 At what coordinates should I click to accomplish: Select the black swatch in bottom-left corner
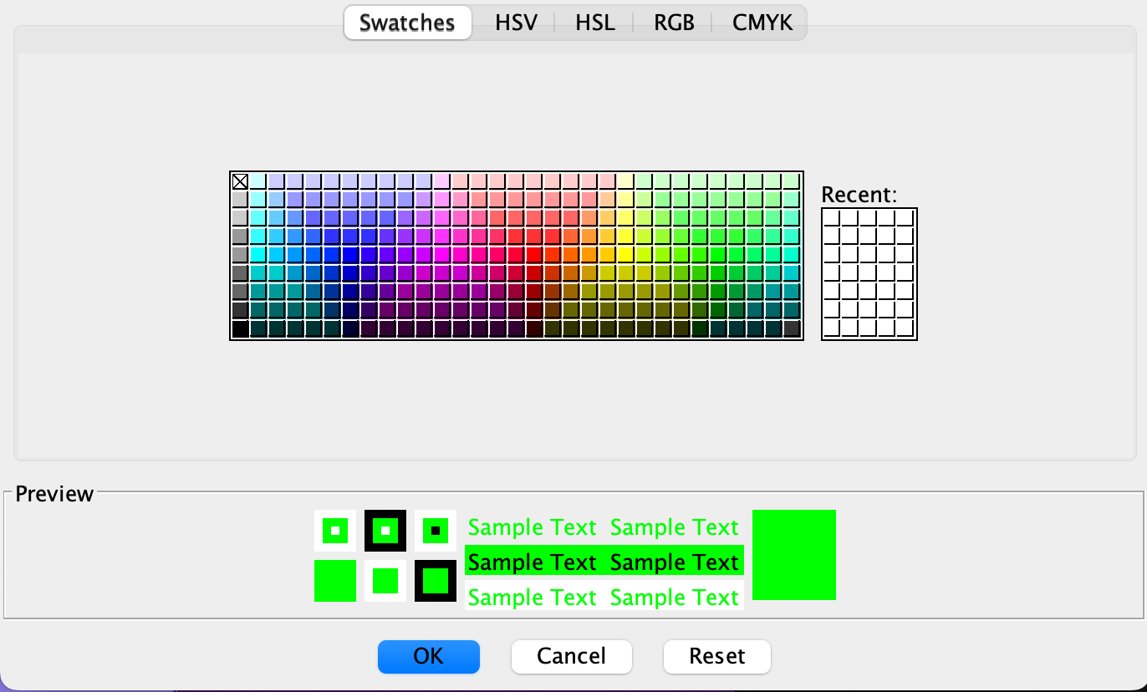(240, 329)
